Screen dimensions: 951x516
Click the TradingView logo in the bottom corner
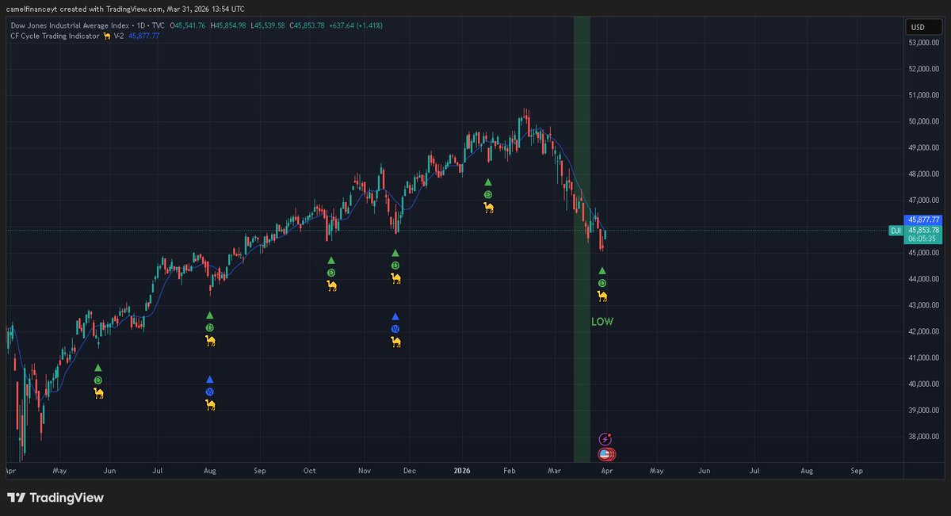click(x=57, y=498)
